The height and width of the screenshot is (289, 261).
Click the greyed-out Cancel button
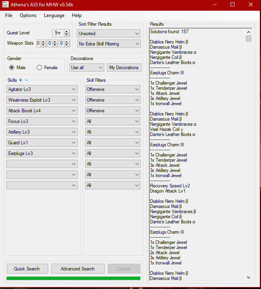click(x=124, y=269)
